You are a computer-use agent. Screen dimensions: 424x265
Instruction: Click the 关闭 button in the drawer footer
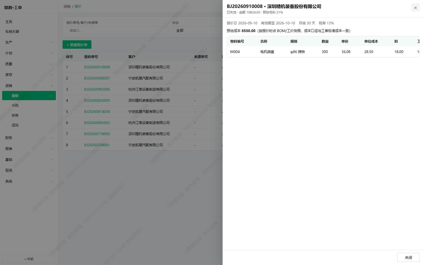(x=408, y=257)
